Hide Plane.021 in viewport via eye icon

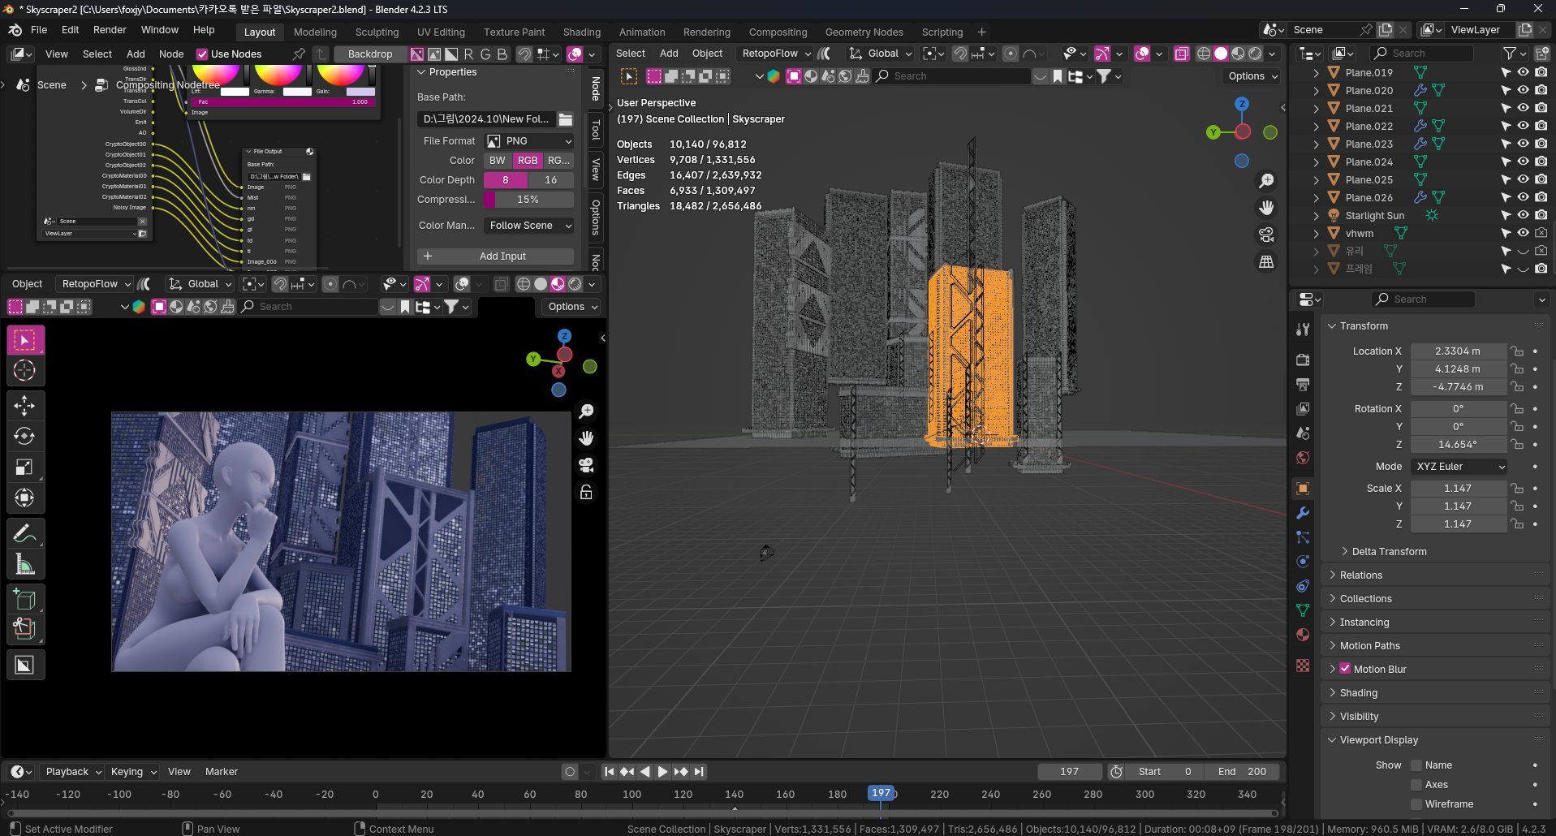coord(1524,108)
